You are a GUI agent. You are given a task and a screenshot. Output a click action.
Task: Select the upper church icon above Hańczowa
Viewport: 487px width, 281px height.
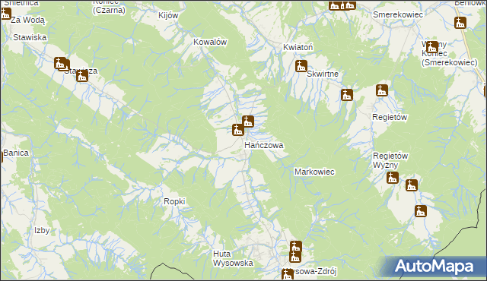pyautogui.click(x=248, y=122)
